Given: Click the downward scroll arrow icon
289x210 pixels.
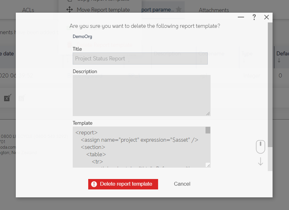Looking at the screenshot, I should click(260, 162).
